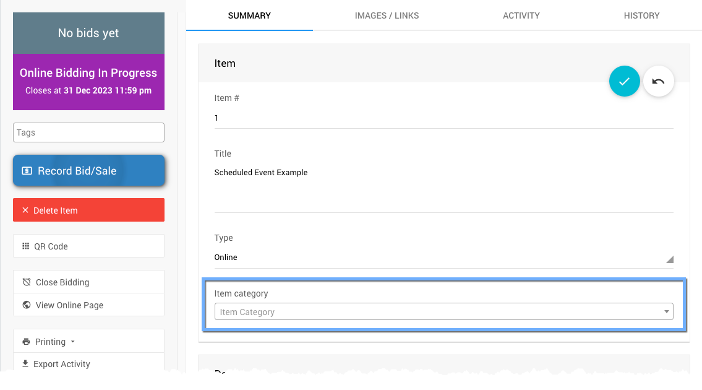702x390 pixels.
Task: Click the red Delete Item button
Action: coord(88,210)
